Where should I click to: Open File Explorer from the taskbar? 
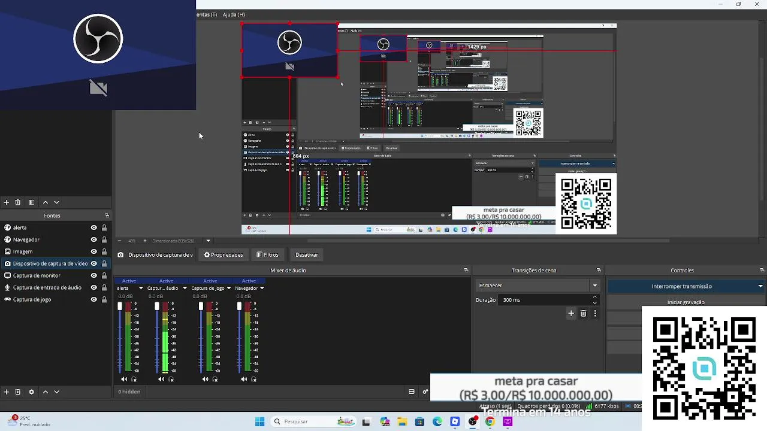pyautogui.click(x=402, y=421)
